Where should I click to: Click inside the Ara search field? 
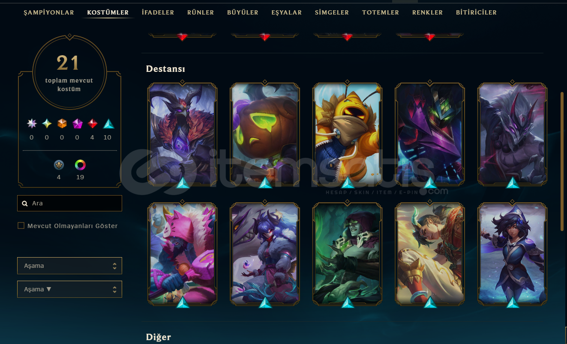pos(69,203)
